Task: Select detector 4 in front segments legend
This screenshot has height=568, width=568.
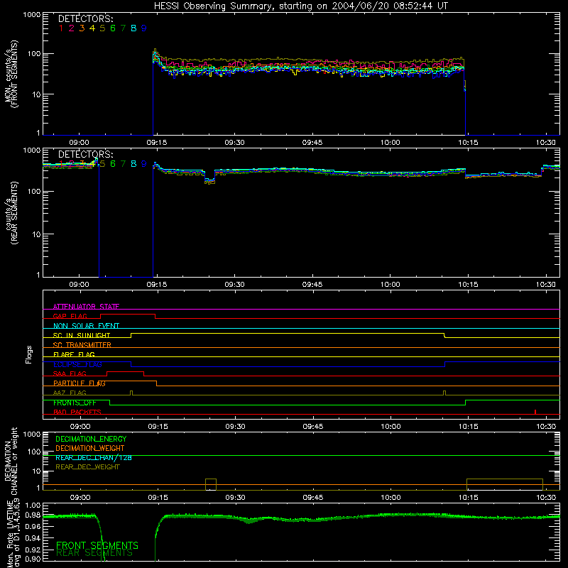Action: pos(92,28)
